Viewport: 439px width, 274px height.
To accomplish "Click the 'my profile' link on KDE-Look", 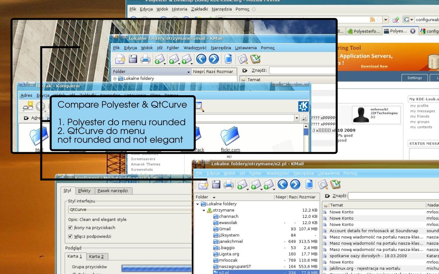I will tap(419, 106).
